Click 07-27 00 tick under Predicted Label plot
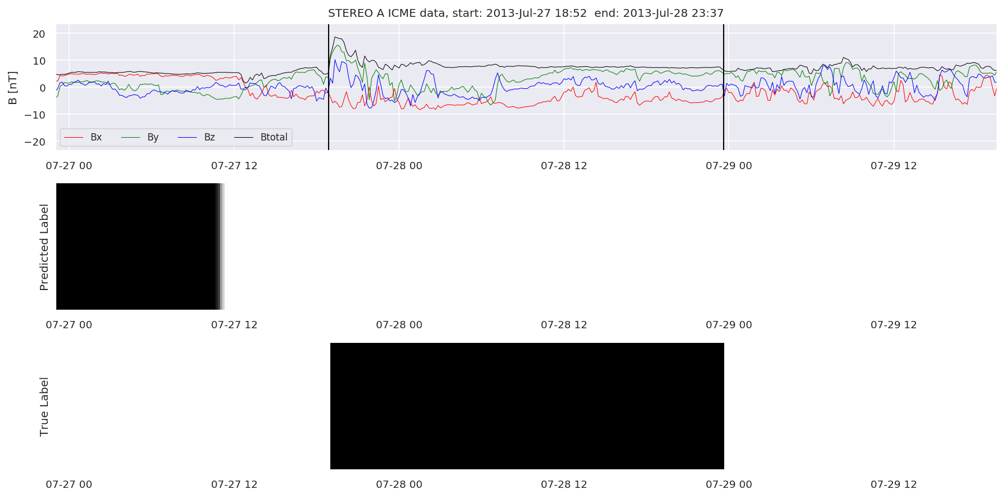This screenshot has width=1005, height=498. point(69,325)
